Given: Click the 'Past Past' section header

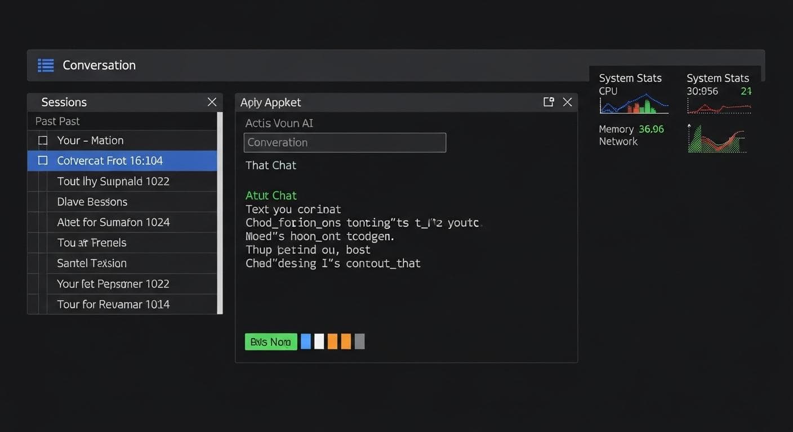Looking at the screenshot, I should click(57, 121).
